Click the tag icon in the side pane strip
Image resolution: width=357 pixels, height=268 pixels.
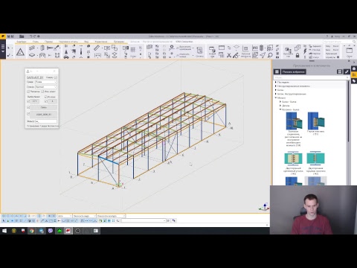pyautogui.click(x=354, y=81)
